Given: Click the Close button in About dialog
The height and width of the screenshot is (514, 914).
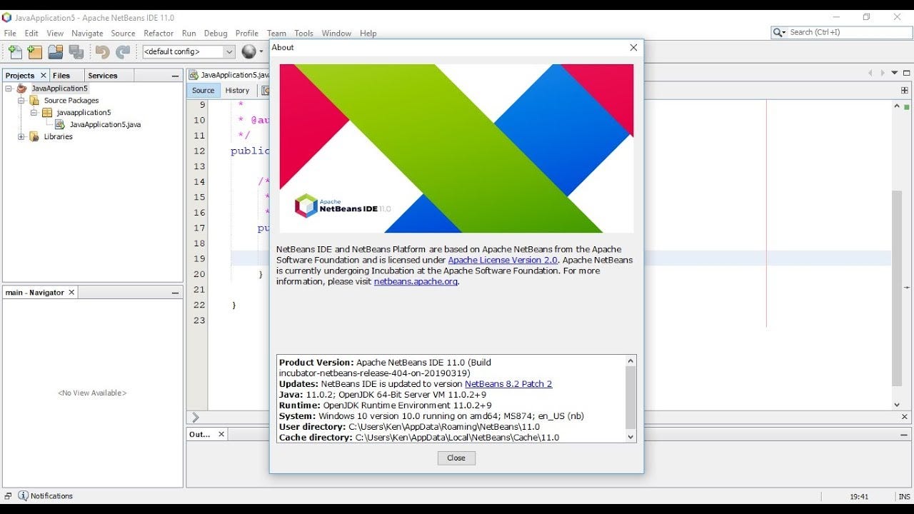Looking at the screenshot, I should pos(456,458).
